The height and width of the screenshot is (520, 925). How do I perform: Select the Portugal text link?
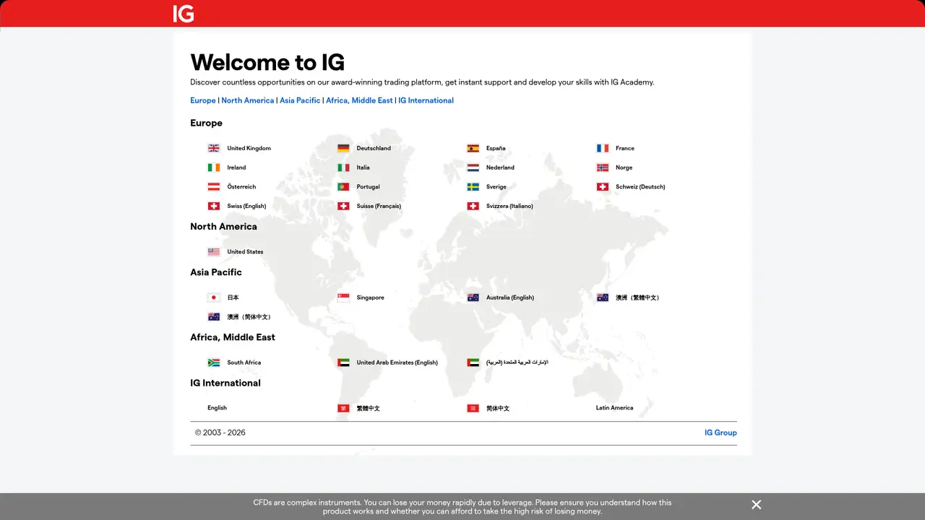click(x=368, y=186)
